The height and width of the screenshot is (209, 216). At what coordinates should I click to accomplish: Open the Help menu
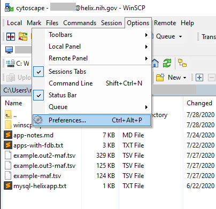pyautogui.click(x=187, y=23)
